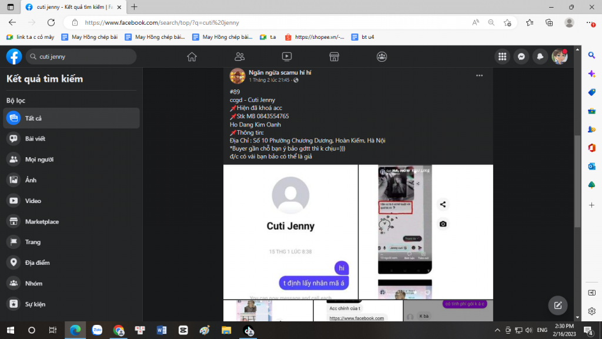Image resolution: width=602 pixels, height=339 pixels.
Task: Open the Facebook menu grid icon
Action: pos(502,56)
